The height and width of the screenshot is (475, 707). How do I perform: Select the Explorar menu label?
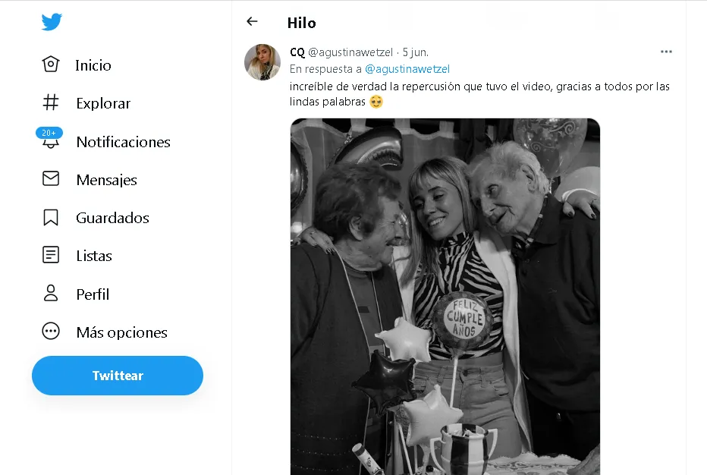click(103, 103)
